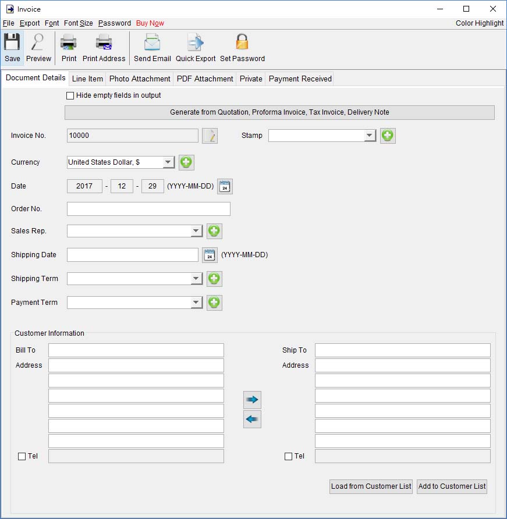The width and height of the screenshot is (507, 519).
Task: Add a new Sales Rep. entry
Action: [x=214, y=231]
